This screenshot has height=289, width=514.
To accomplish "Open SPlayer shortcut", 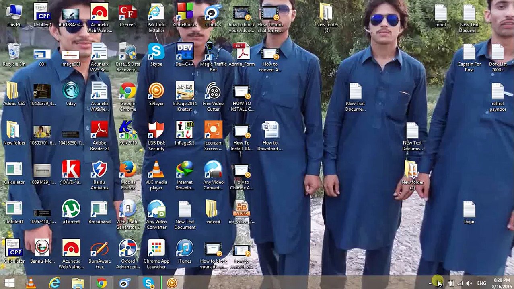I will pos(156,95).
